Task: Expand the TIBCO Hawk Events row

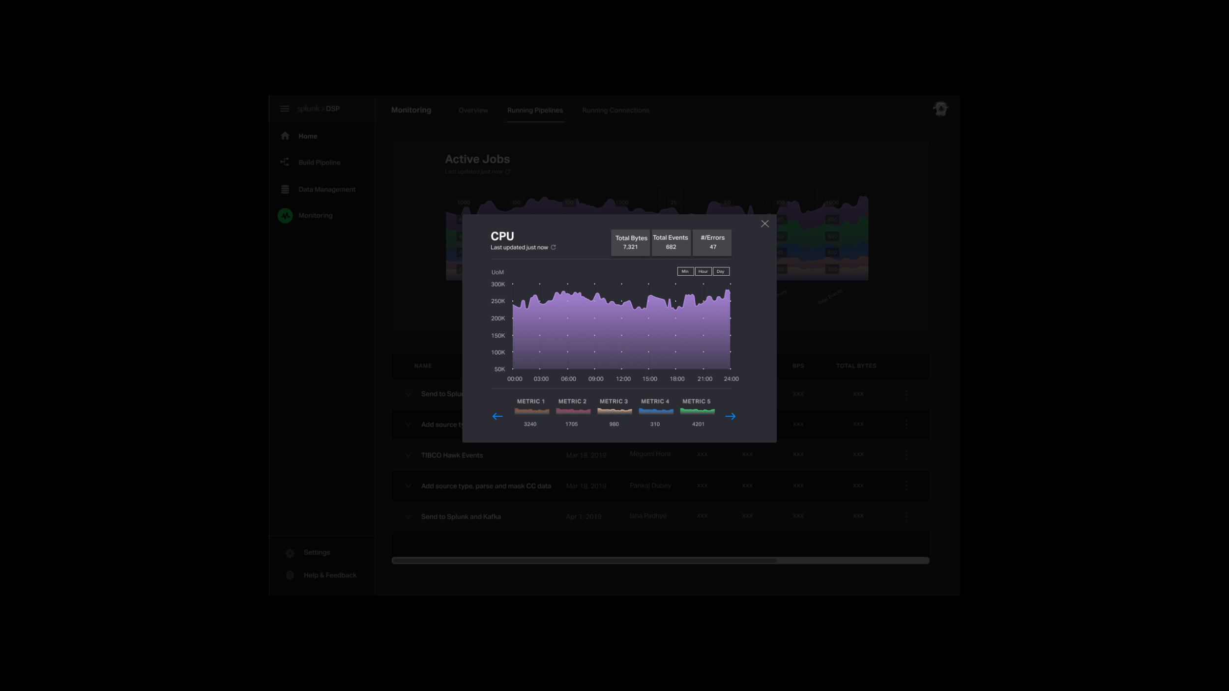Action: pyautogui.click(x=408, y=455)
